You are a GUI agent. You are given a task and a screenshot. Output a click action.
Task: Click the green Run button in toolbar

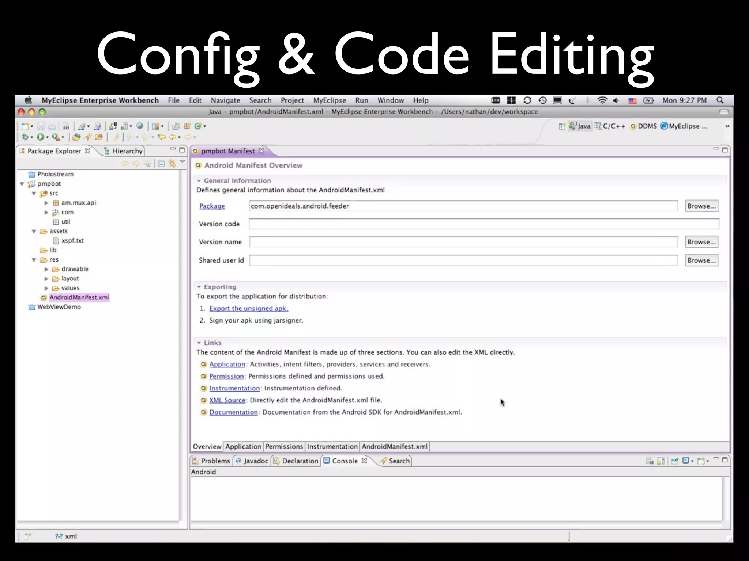click(x=40, y=137)
